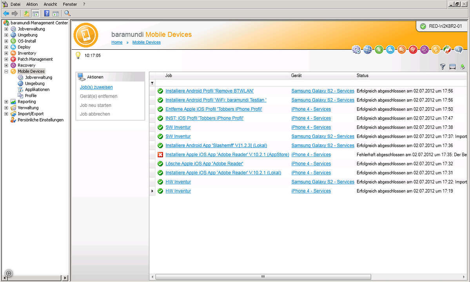Viewport: 470px width, 282px height.
Task: Open the ? help menu
Action: 84,4
